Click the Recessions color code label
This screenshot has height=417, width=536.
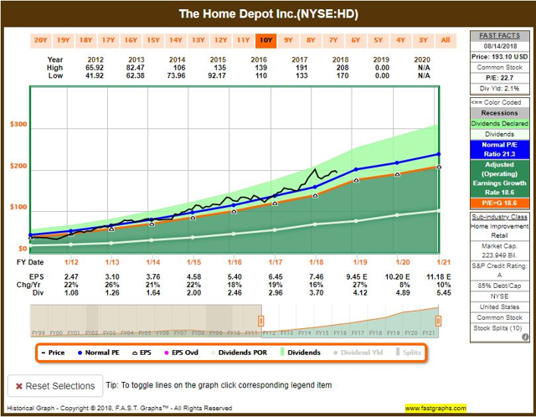(x=499, y=113)
